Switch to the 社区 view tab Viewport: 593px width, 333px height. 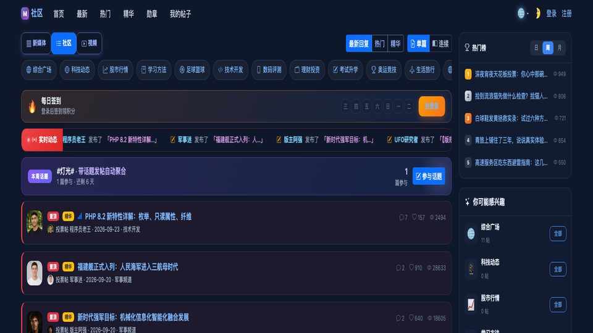point(64,43)
